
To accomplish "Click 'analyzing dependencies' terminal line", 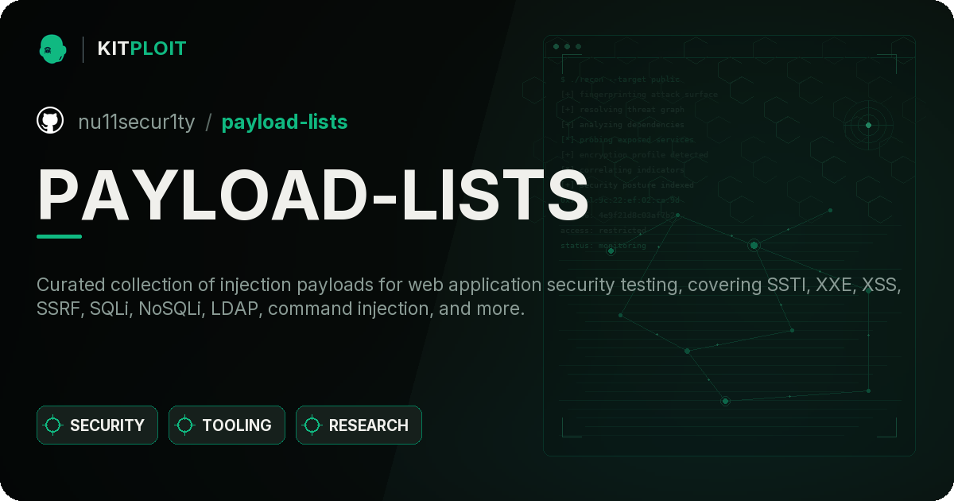I will (622, 125).
